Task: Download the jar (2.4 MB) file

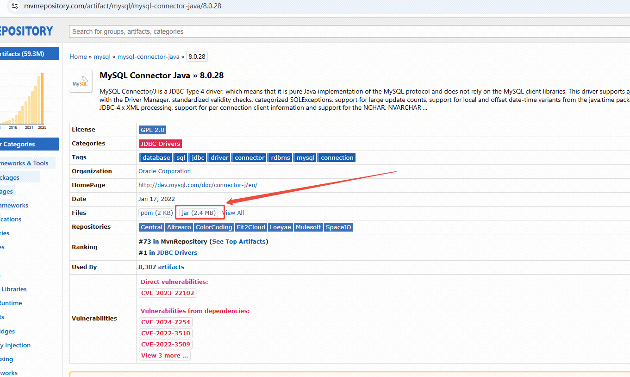Action: 199,213
